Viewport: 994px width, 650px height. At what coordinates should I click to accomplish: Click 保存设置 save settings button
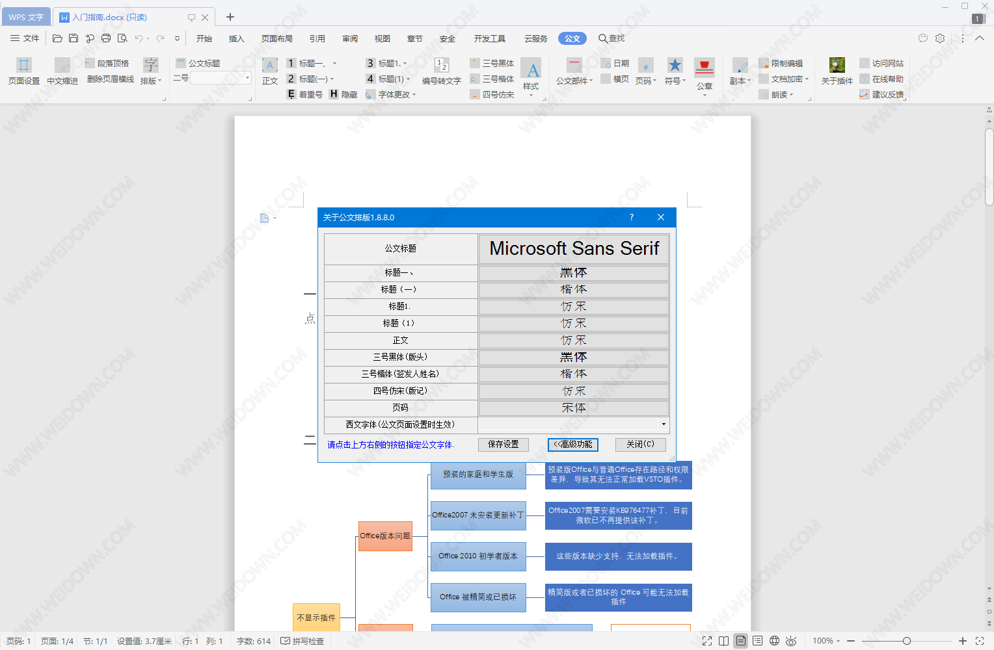(x=504, y=445)
